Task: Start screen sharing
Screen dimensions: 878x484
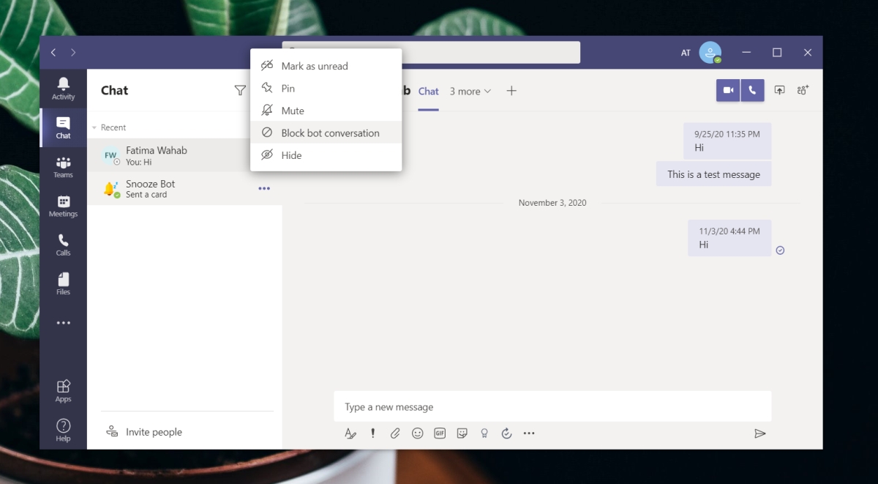Action: pos(780,90)
